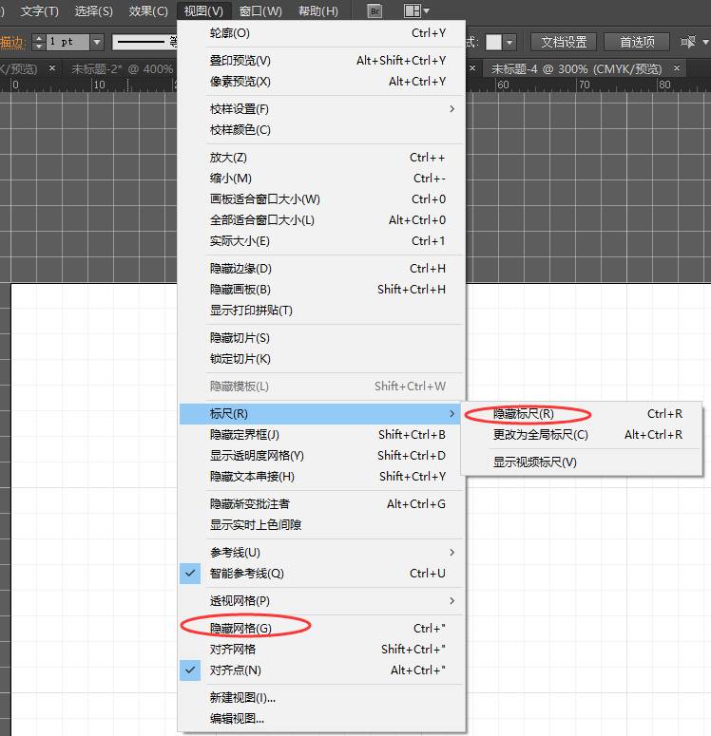Choose 画板适合窗口大小(W)
711x736 pixels.
point(322,199)
